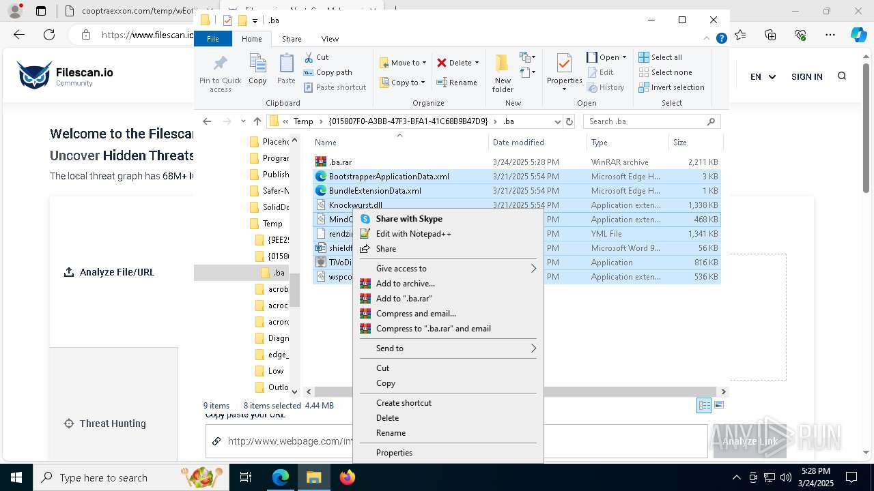Image resolution: width=874 pixels, height=491 pixels.
Task: Click the red Delete icon in ribbon
Action: coord(442,63)
